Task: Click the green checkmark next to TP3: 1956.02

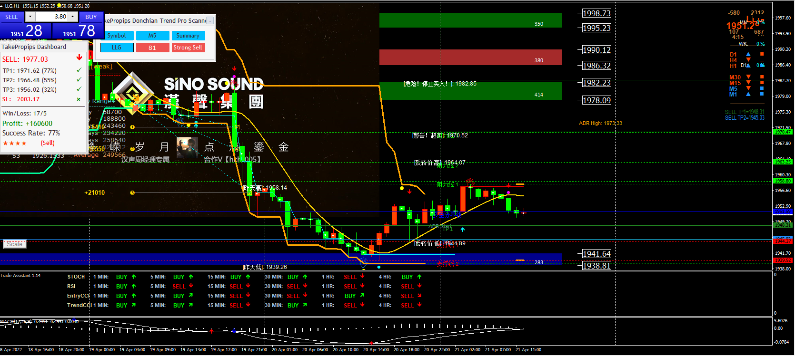Action: [x=79, y=89]
